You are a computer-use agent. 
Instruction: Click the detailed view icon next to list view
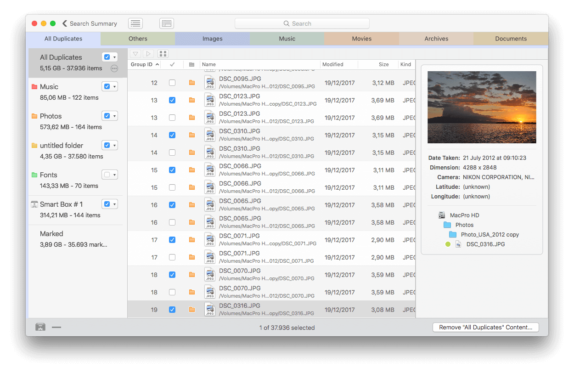click(x=166, y=23)
